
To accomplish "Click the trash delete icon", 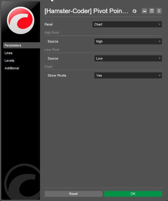I will [159, 11].
